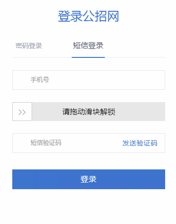Viewport: 176px width, 224px height.
Task: Request SMS code via 发送验证码
Action: (x=140, y=143)
